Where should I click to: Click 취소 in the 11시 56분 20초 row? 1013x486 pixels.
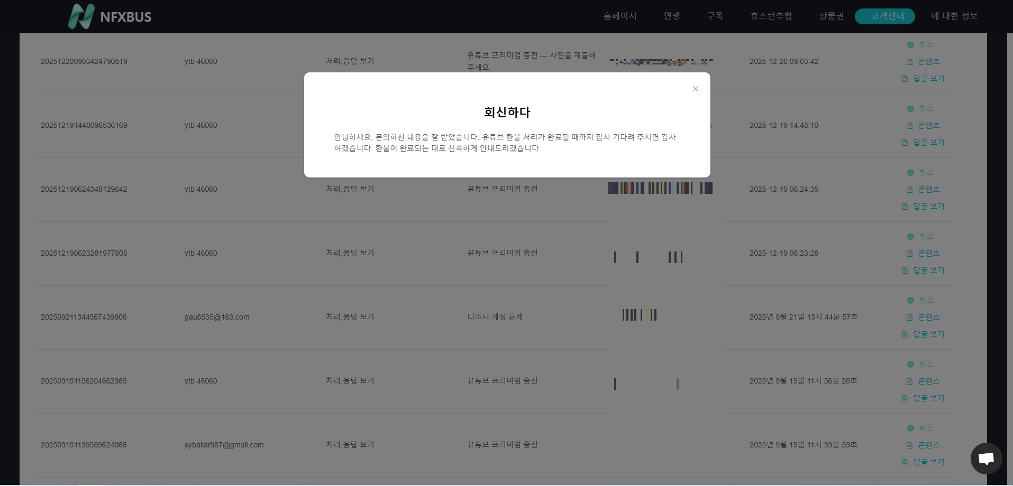pos(920,364)
